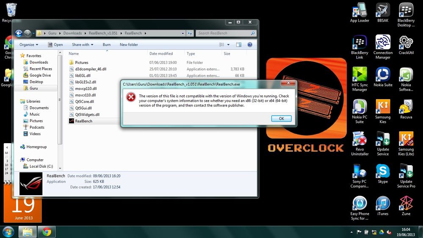Open Samsung Kies (Lite) shortcut
423x238 pixels.
pos(406,143)
